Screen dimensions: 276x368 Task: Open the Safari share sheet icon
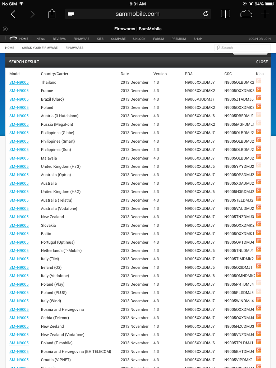click(52, 14)
